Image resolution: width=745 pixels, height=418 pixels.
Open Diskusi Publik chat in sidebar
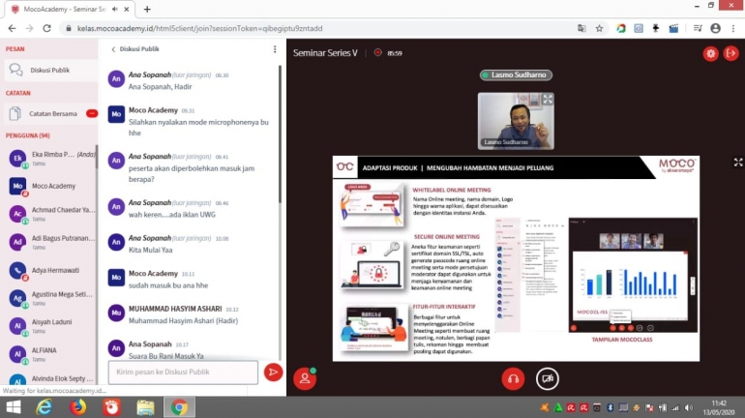click(x=50, y=71)
